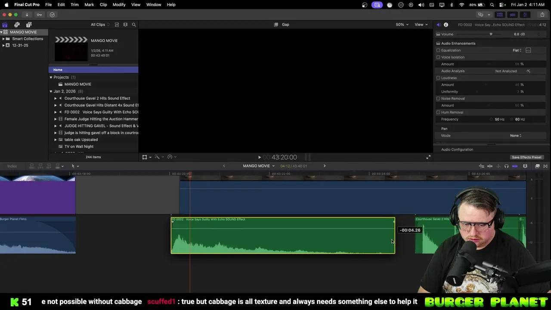Screen dimensions: 551x310
Task: Open the Retime speedometer popup
Action: [x=171, y=157]
